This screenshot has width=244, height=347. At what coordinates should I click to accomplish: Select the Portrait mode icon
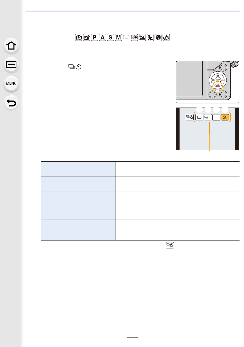(x=158, y=37)
